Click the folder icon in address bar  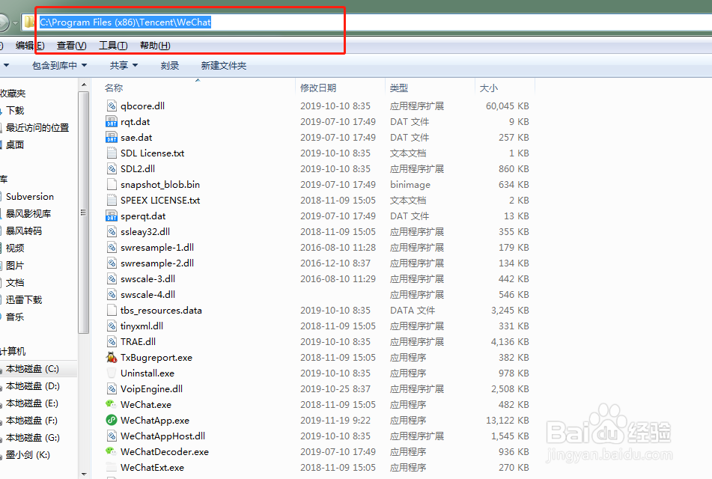29,22
